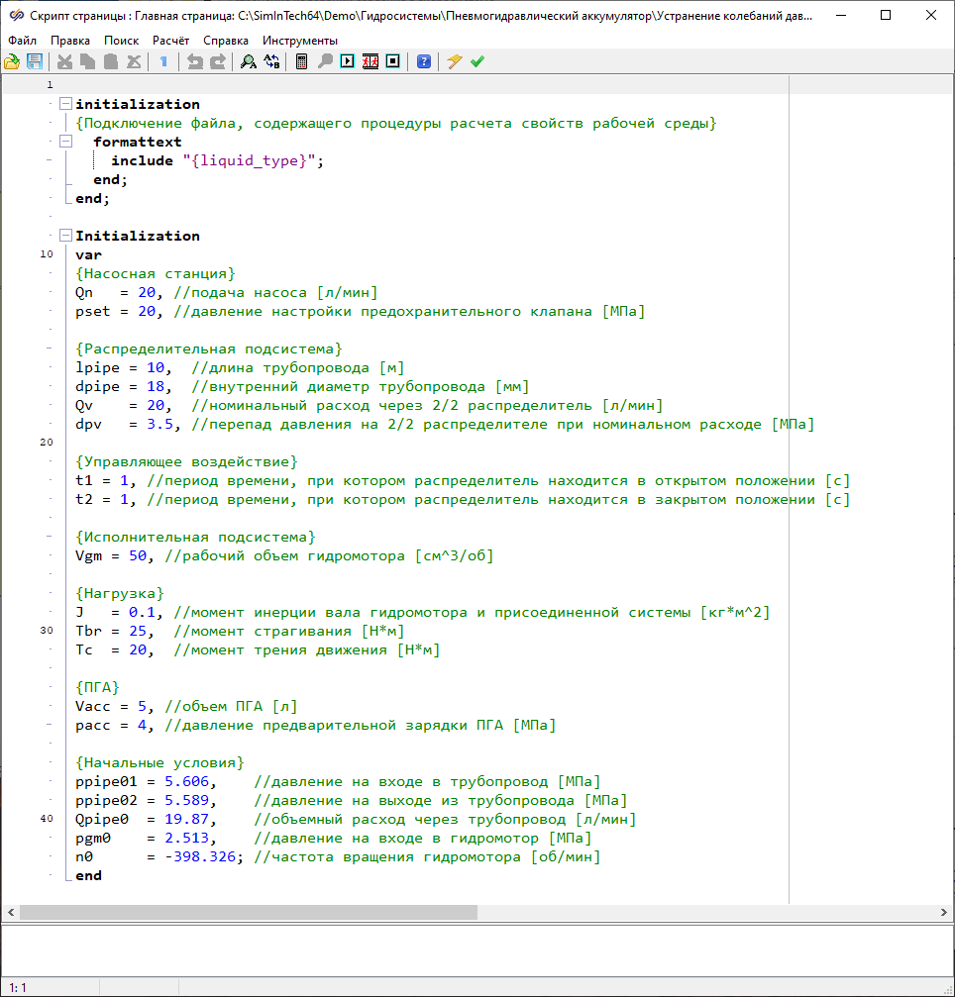The width and height of the screenshot is (955, 997).
Task: Click the horizontal scrollbar thumb
Action: click(x=248, y=912)
